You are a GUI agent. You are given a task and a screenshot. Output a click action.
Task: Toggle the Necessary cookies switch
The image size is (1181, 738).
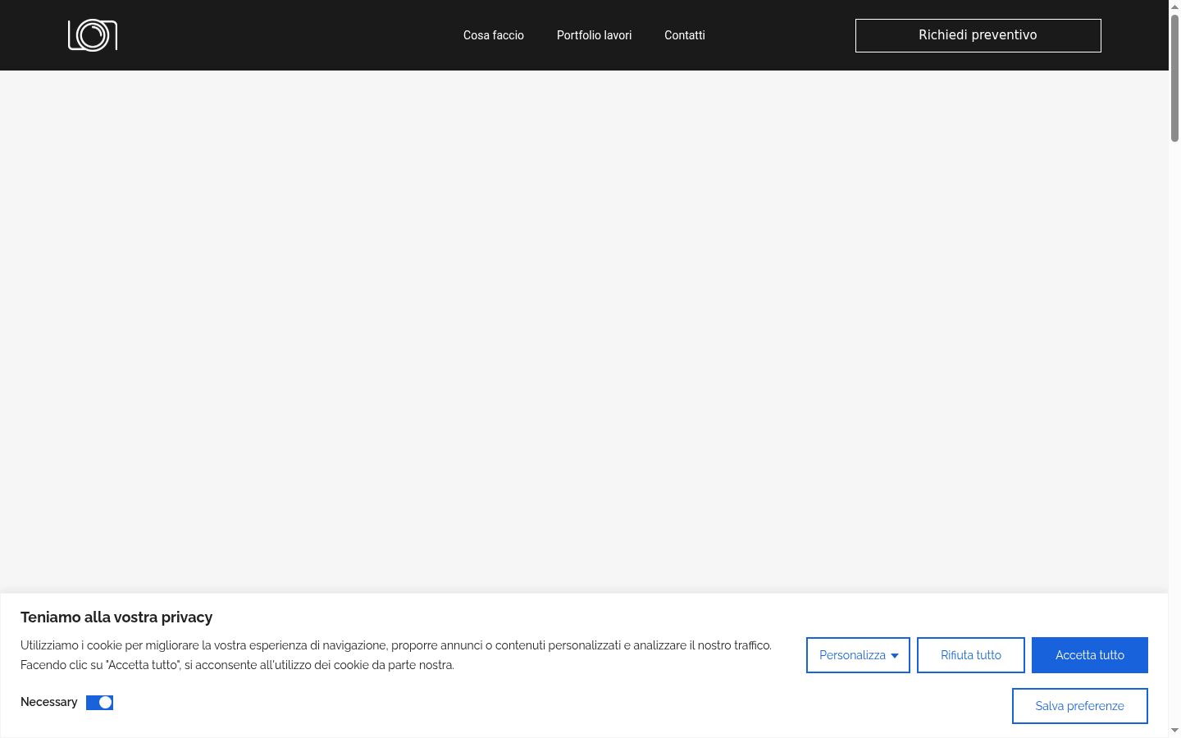coord(99,703)
